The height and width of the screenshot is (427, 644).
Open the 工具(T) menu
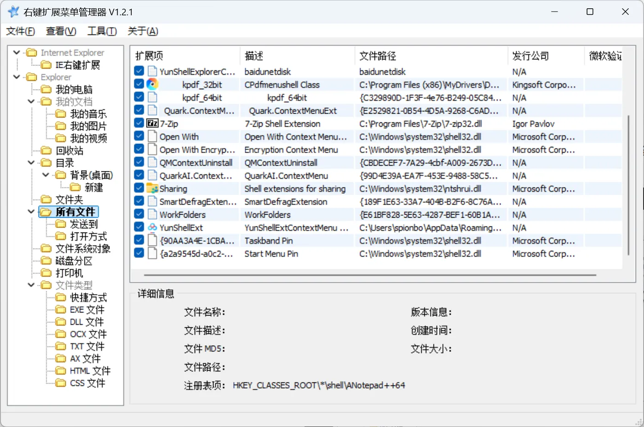tap(102, 31)
